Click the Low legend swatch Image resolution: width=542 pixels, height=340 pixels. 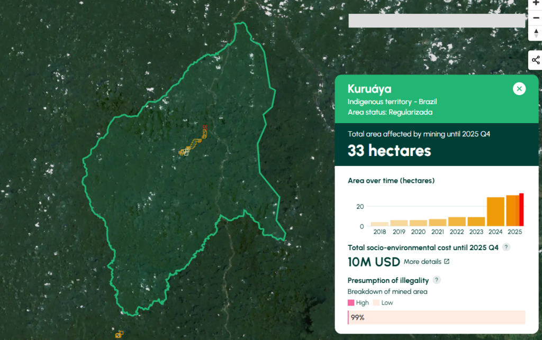point(376,302)
